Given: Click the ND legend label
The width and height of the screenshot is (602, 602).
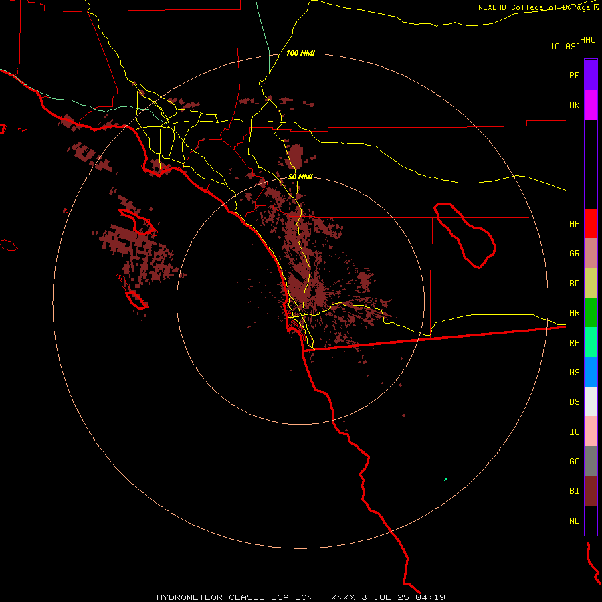Looking at the screenshot, I should 574,521.
